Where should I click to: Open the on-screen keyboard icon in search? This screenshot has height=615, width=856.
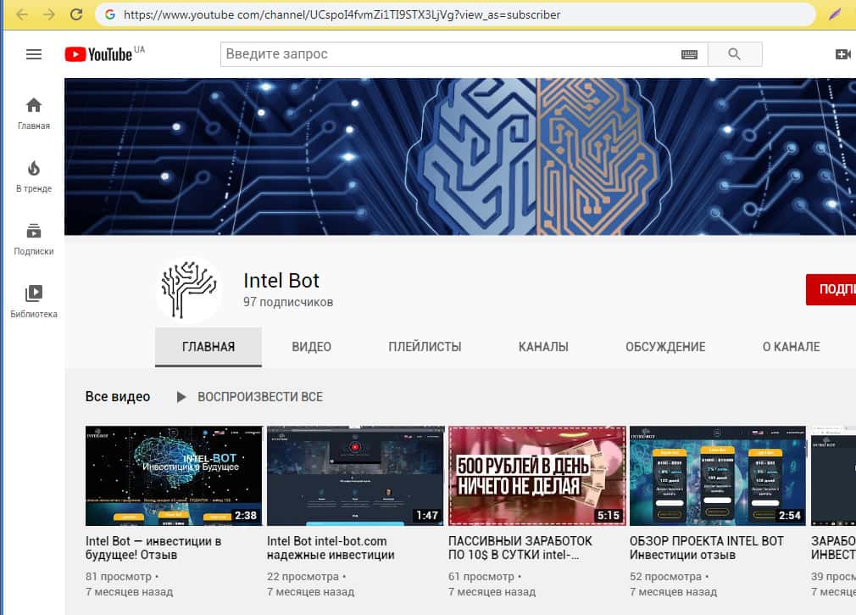pyautogui.click(x=689, y=54)
